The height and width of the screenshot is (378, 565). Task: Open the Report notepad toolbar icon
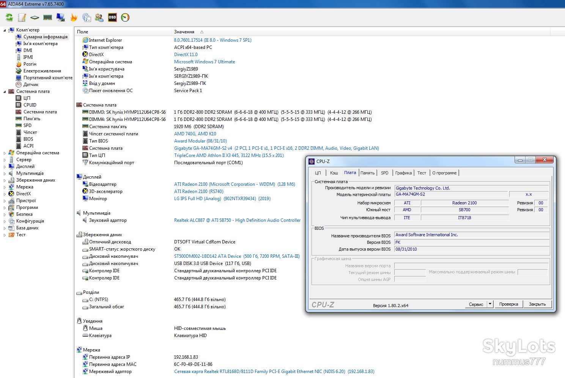pyautogui.click(x=22, y=17)
